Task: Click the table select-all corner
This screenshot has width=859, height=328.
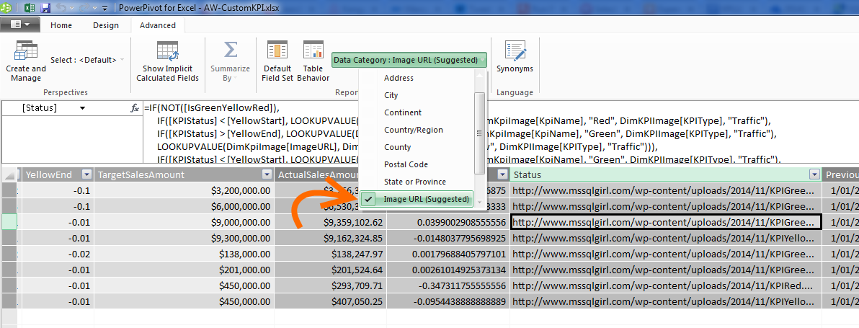Action: pos(9,174)
